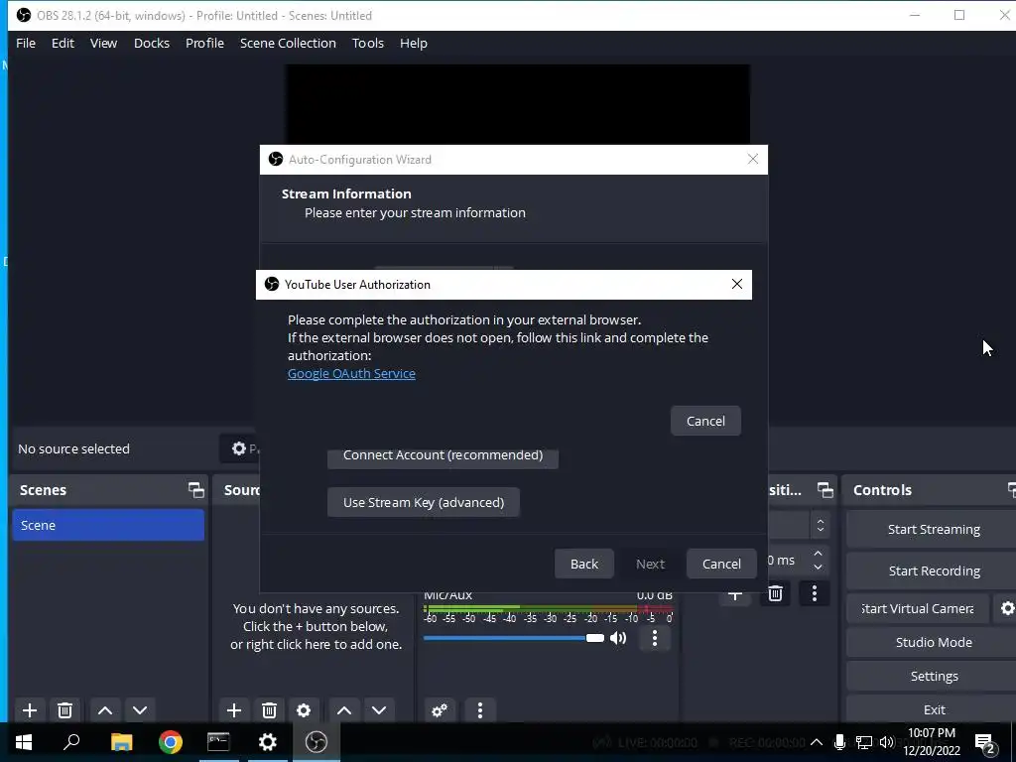Move scene down with the down arrow
Image resolution: width=1016 pixels, height=762 pixels.
[140, 710]
